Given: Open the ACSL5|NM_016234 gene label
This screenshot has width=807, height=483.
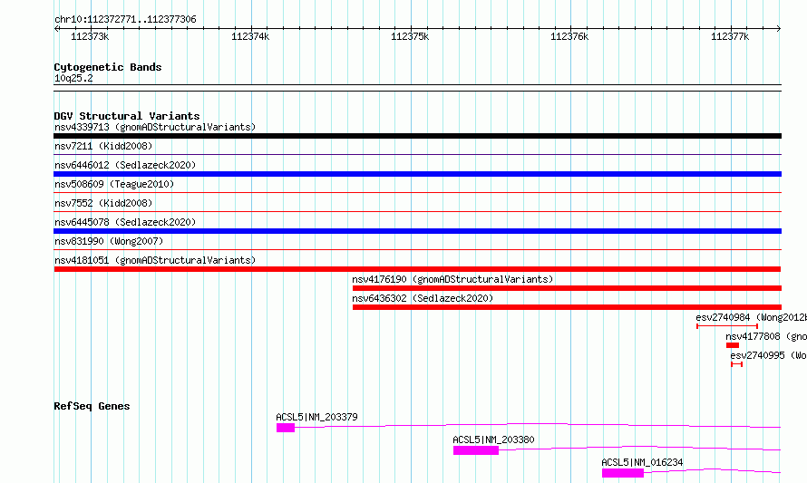Looking at the screenshot, I should [642, 462].
